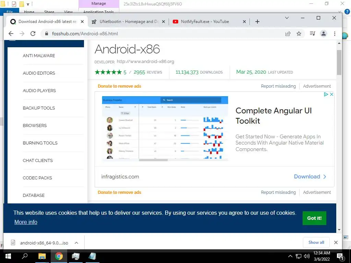The height and width of the screenshot is (263, 351).
Task: Open the BROWSERS category
Action: tap(35, 125)
